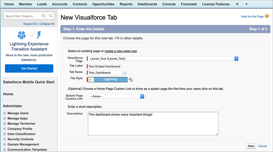Expand the Manage Territories section
Screen dimensions: 273x152
(x=5, y=124)
